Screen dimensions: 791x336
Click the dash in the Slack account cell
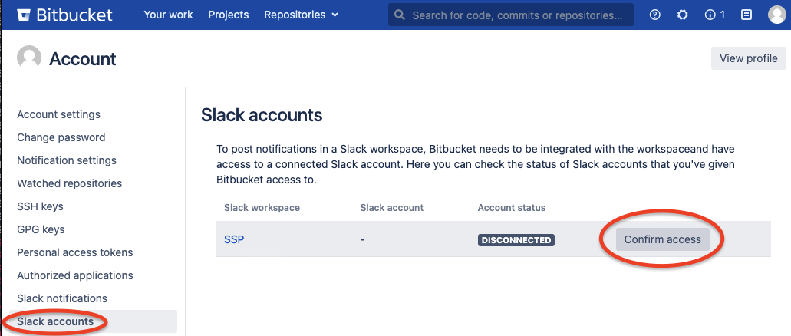pos(363,240)
